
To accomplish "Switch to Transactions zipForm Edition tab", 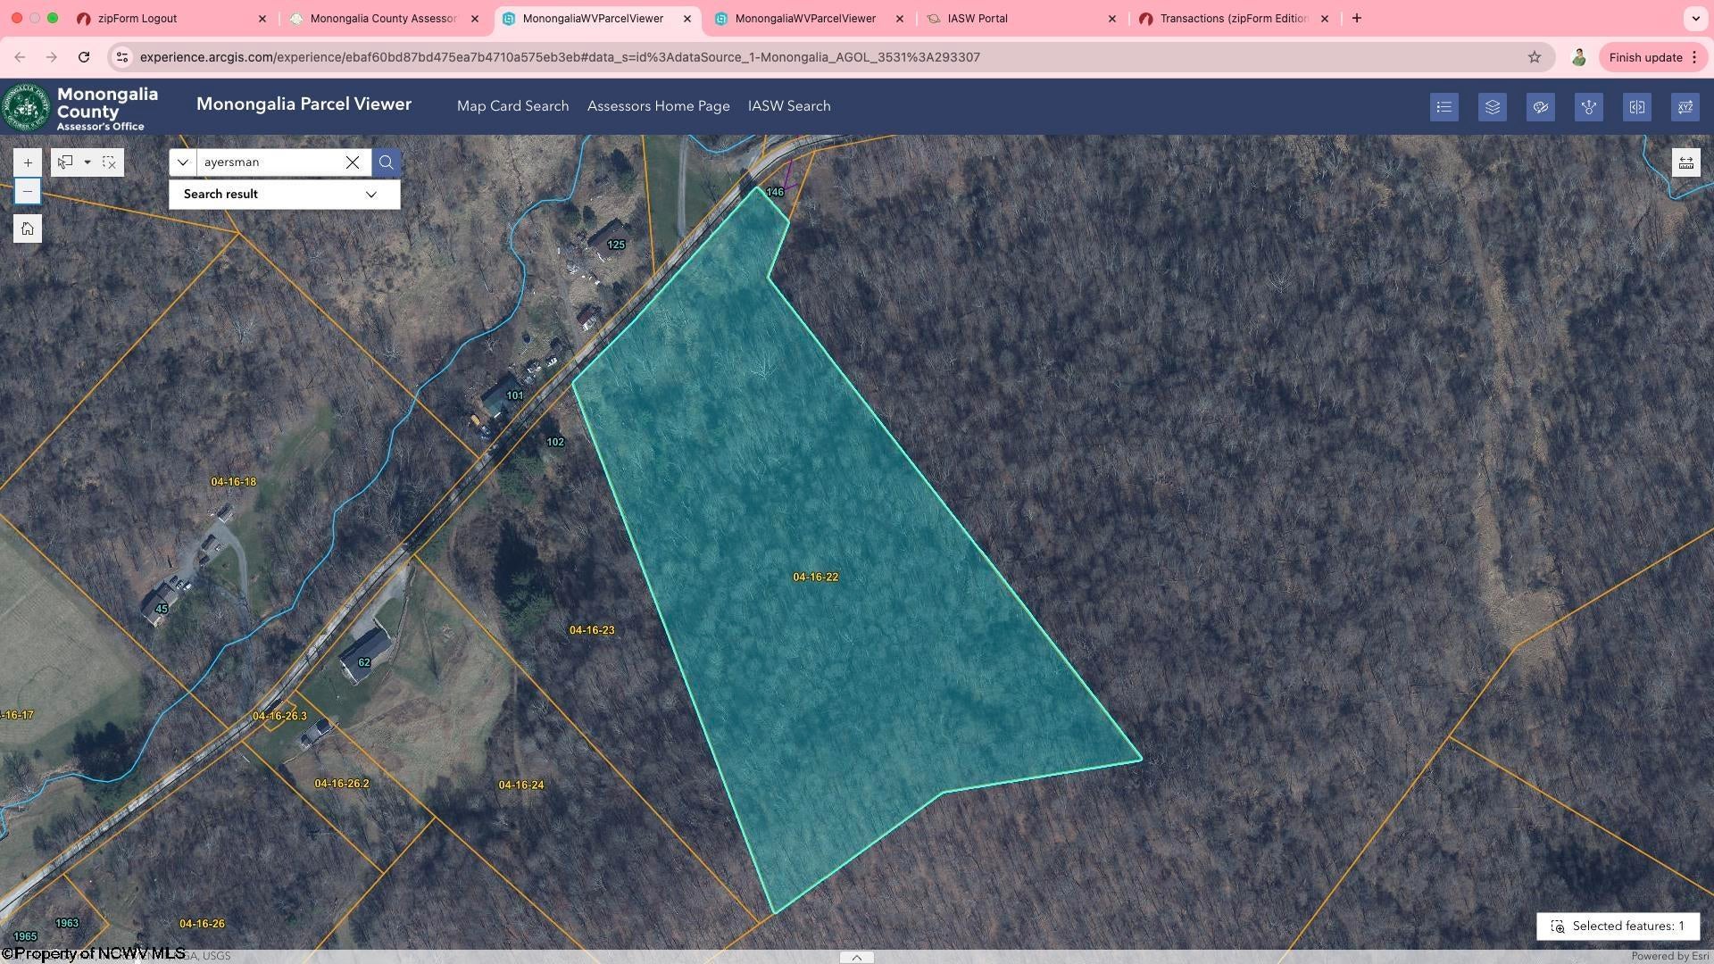I will click(1234, 19).
